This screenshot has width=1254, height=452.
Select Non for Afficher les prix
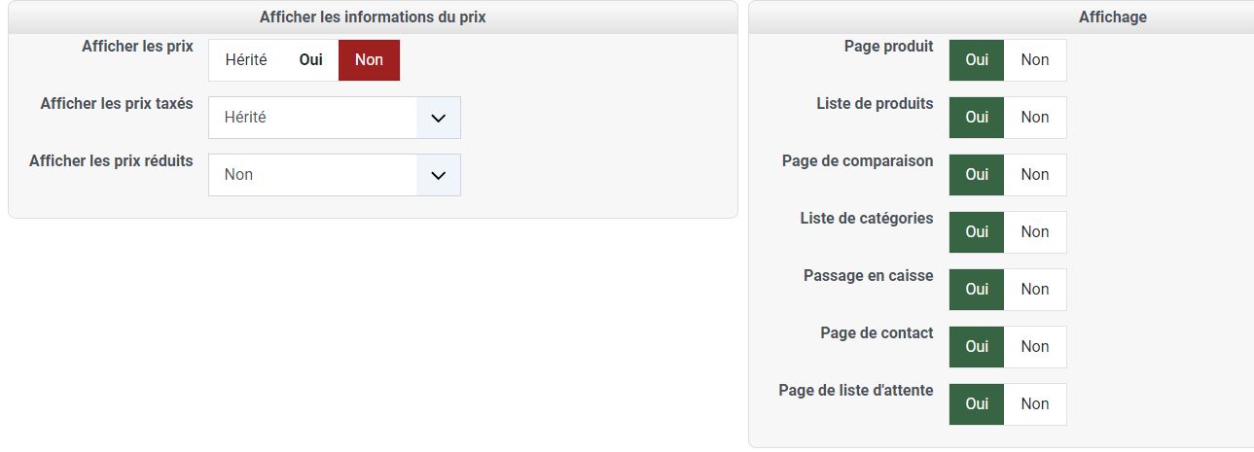[x=369, y=60]
